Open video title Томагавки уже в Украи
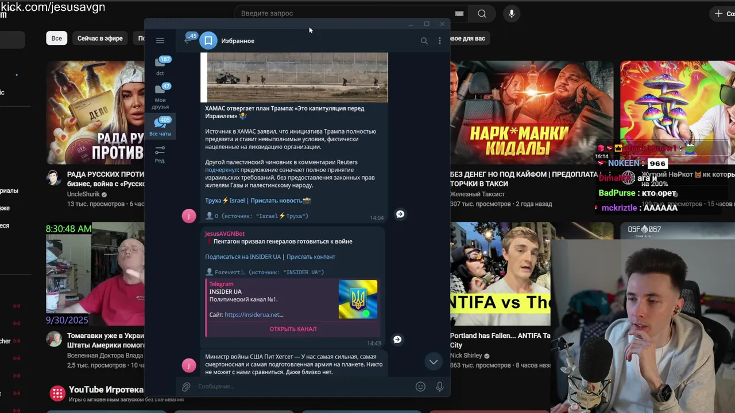The width and height of the screenshot is (735, 413). (x=106, y=340)
